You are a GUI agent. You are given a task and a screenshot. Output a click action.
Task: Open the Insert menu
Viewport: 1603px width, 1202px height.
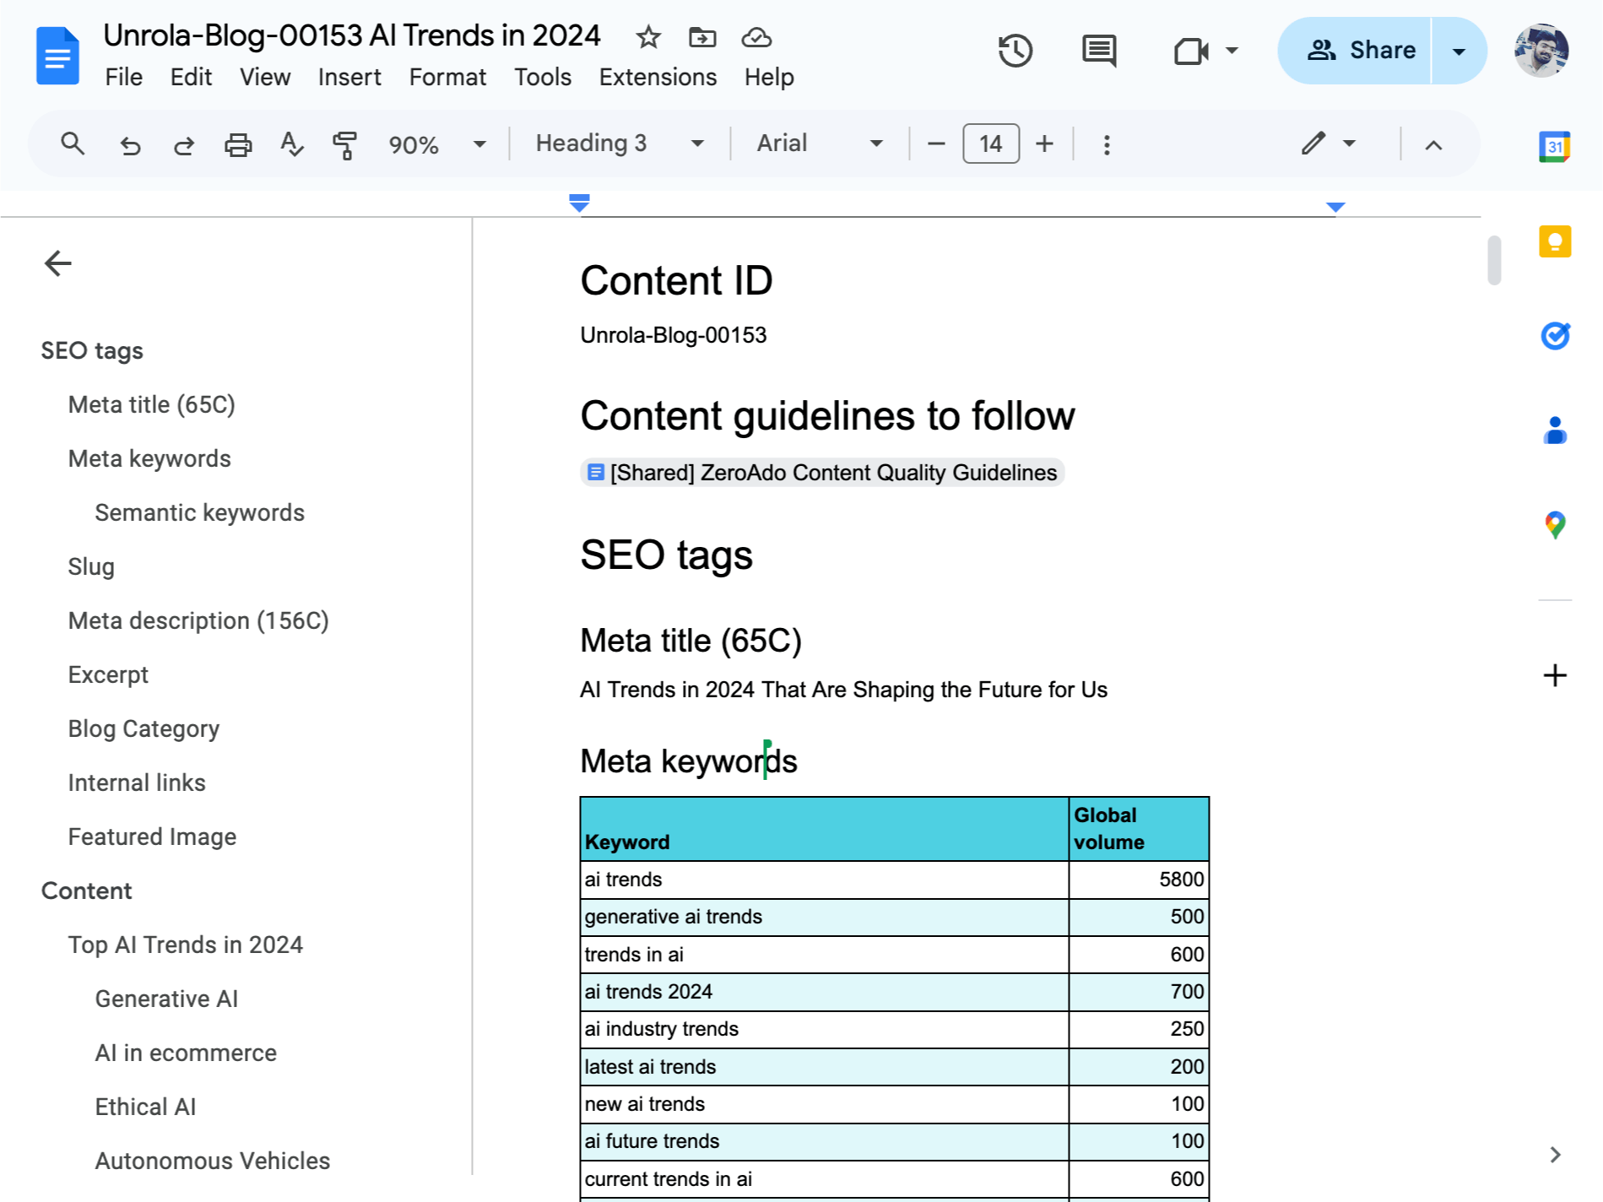349,77
